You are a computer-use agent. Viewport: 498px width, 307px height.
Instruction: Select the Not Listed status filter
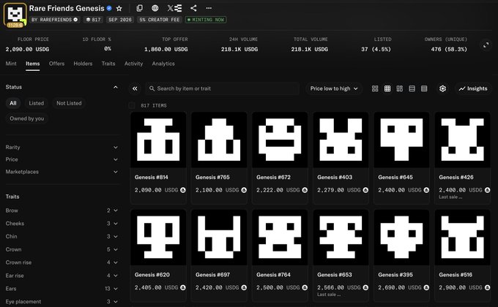pyautogui.click(x=69, y=103)
